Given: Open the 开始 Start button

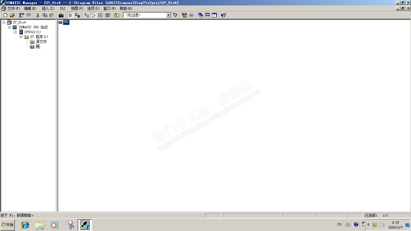Looking at the screenshot, I should coord(8,225).
